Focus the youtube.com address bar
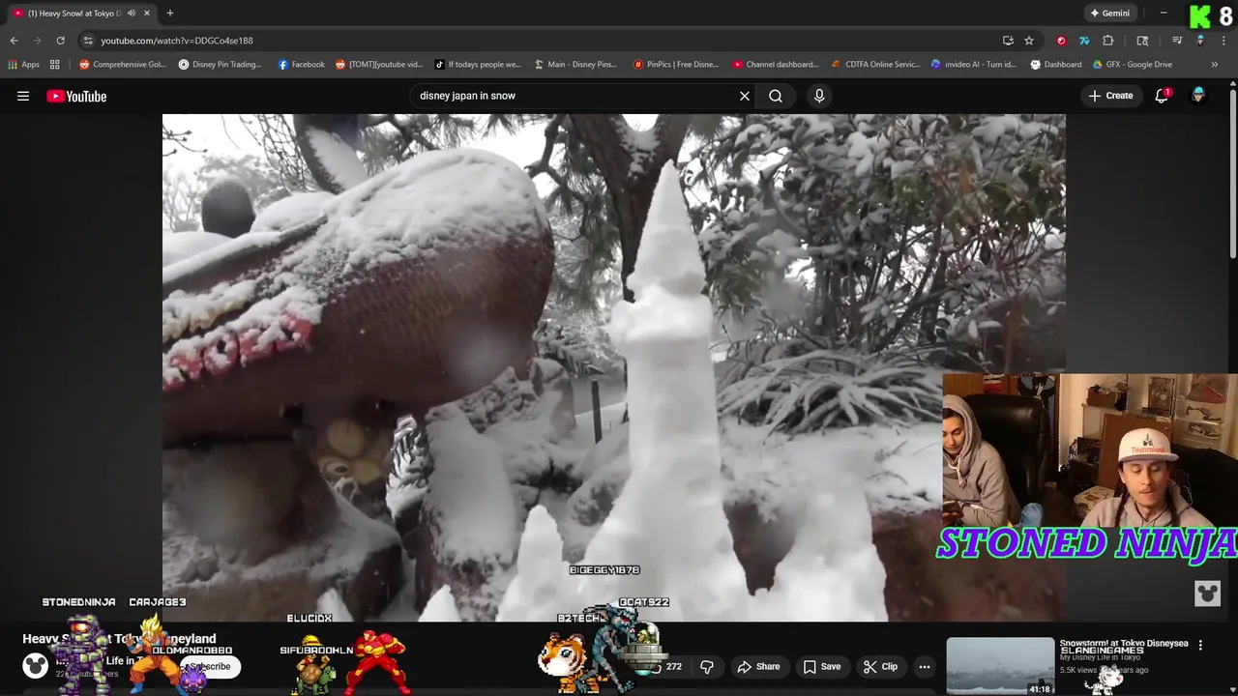The image size is (1238, 696). click(542, 41)
